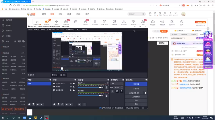
Task: Open OBS Studio from the taskbar
Action: pos(46,118)
